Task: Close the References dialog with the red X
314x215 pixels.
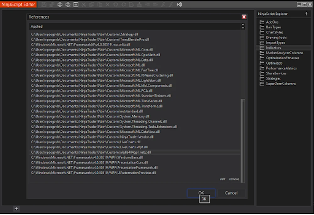Action: click(x=244, y=17)
